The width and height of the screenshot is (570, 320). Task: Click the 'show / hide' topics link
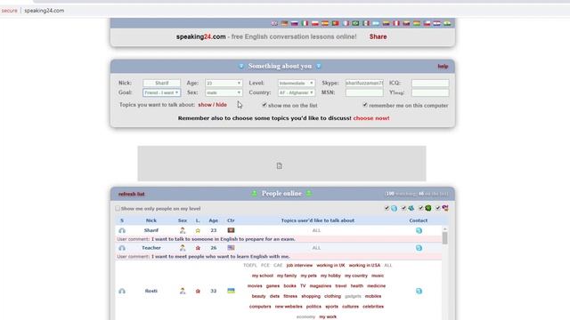tap(212, 105)
